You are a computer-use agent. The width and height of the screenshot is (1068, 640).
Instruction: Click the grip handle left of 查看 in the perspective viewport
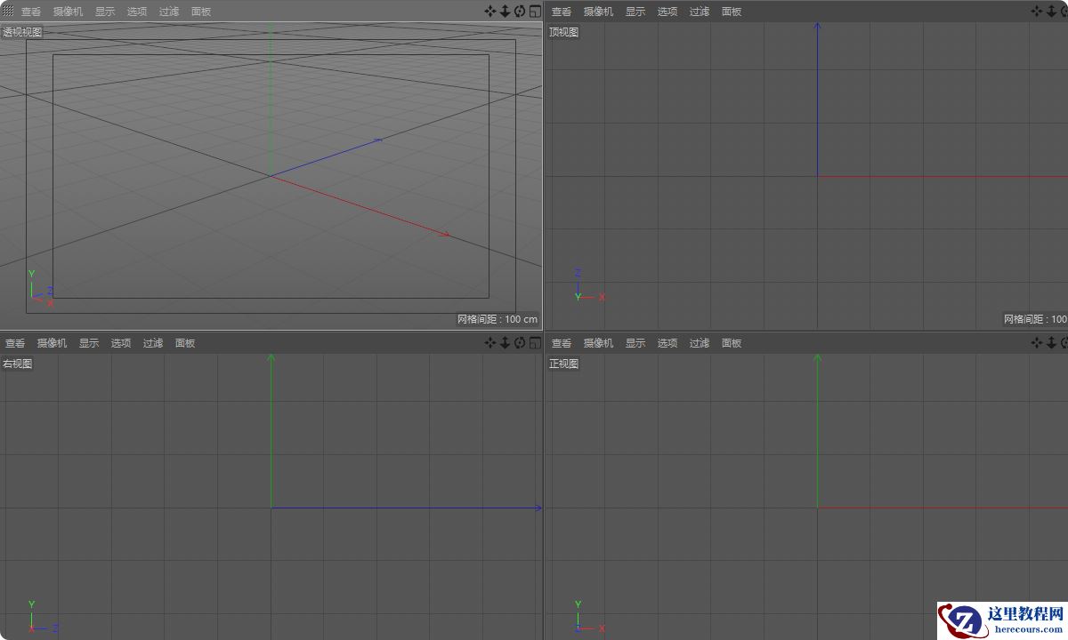point(8,12)
